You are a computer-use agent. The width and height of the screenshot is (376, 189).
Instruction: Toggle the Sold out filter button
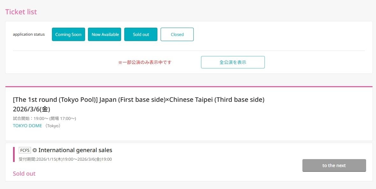(x=141, y=34)
